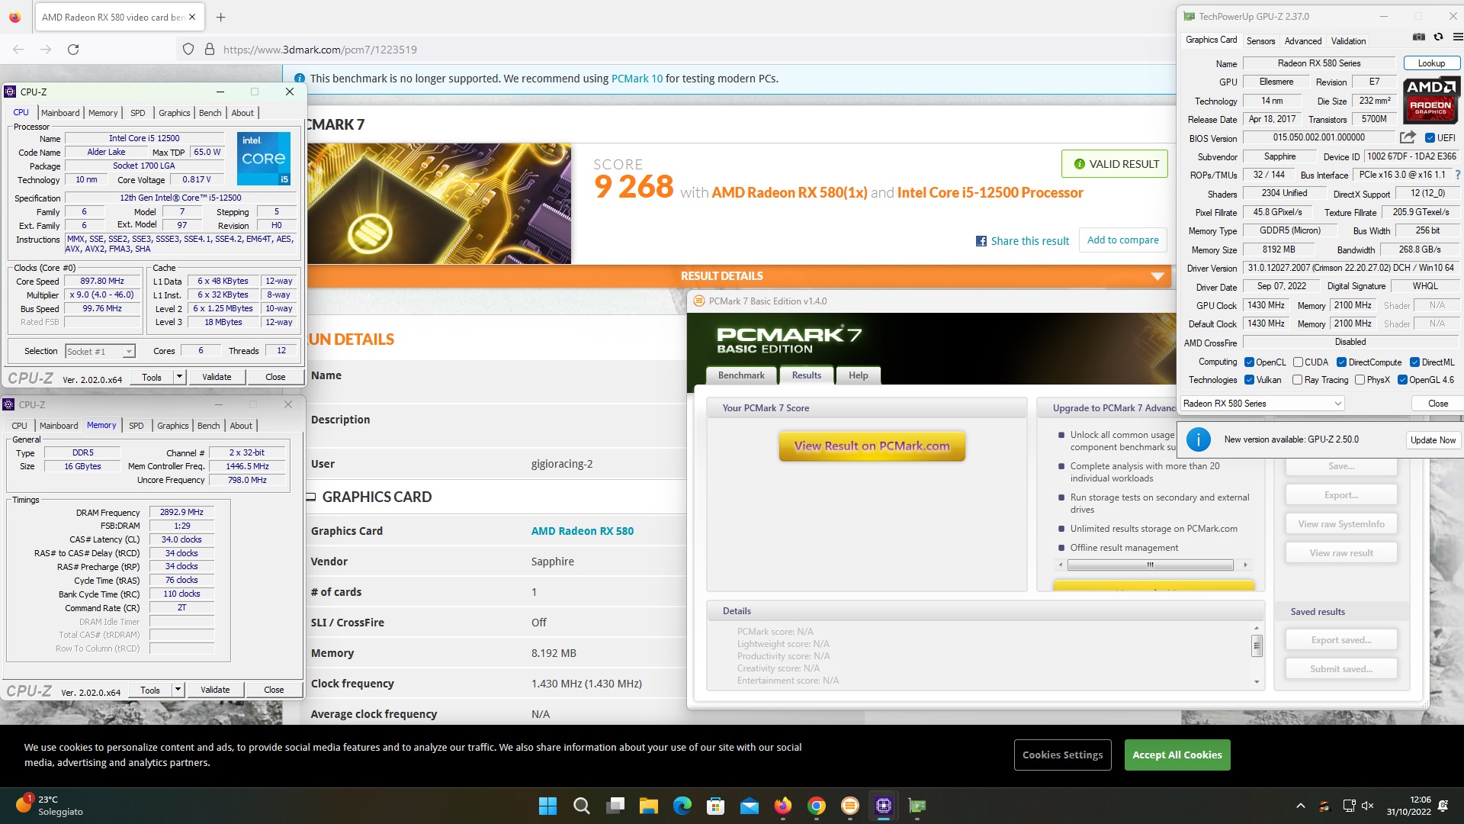This screenshot has height=824, width=1464.
Task: Launch Microsoft Edge from the taskbar
Action: click(682, 806)
